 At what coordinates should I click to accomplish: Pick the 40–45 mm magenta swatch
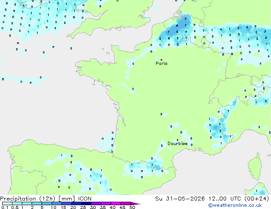[x=116, y=203]
